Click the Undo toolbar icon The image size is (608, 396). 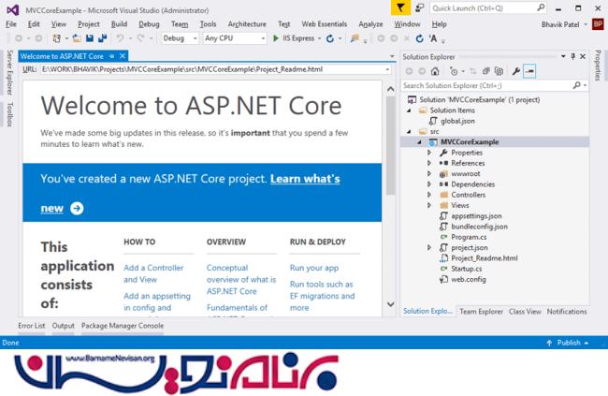[x=120, y=38]
